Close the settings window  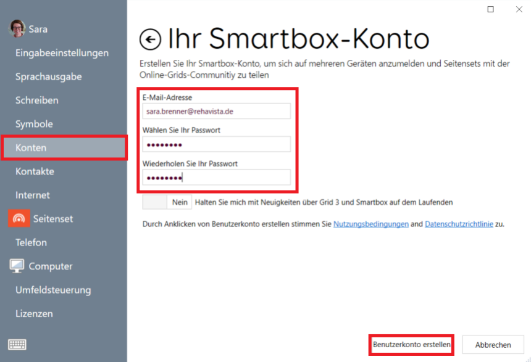(519, 9)
